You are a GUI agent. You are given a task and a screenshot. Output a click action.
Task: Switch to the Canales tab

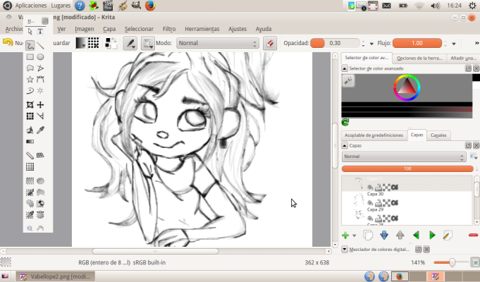438,135
